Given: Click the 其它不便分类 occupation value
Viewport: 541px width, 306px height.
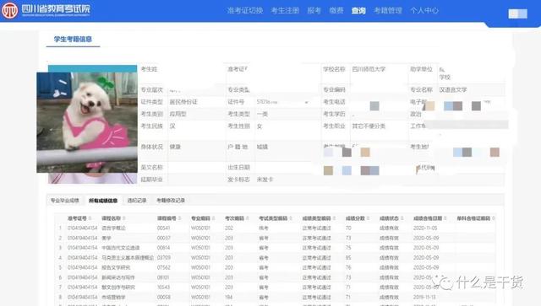Looking at the screenshot, I should tap(369, 126).
